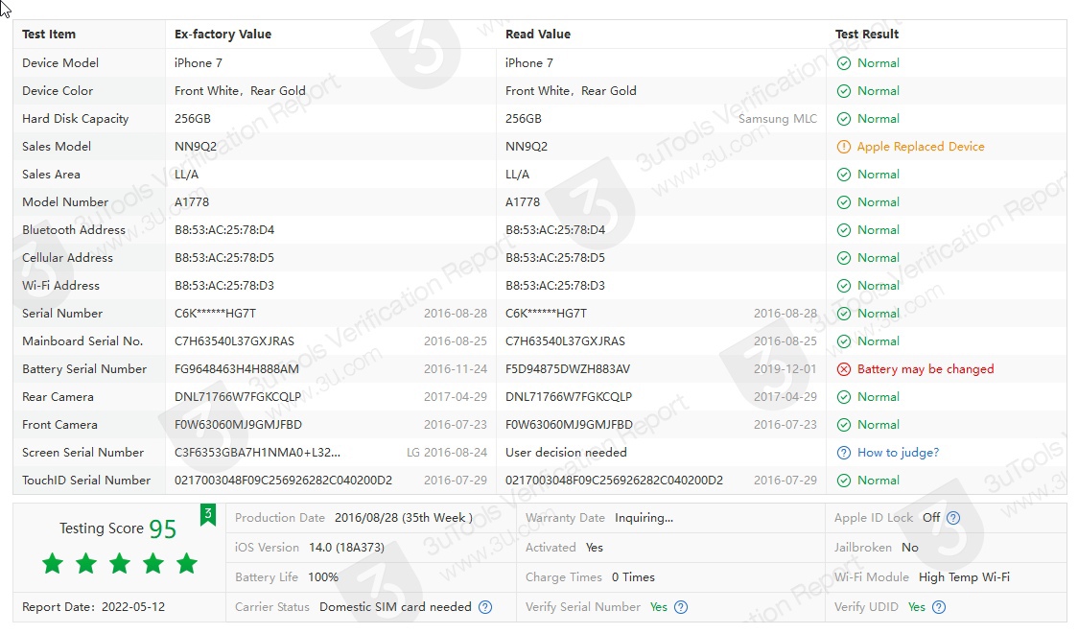
Task: Click the green check icon in Serial Number row
Action: pos(844,314)
